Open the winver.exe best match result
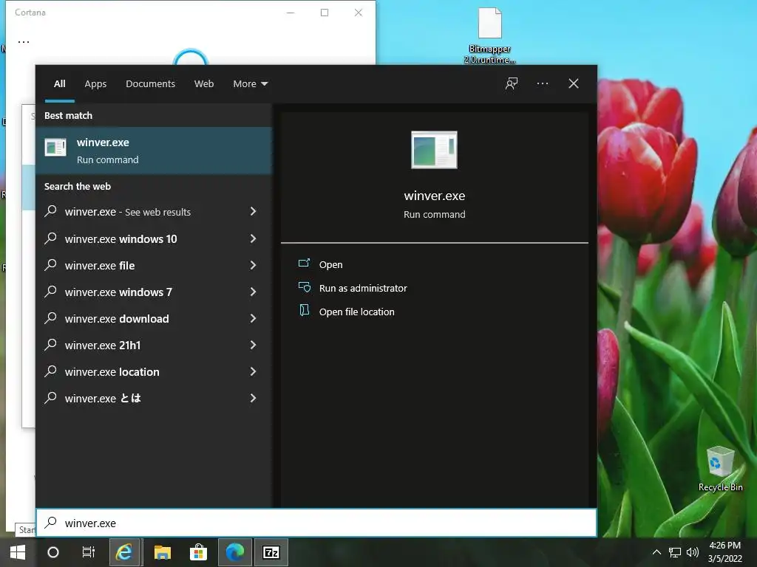757x567 pixels. (x=154, y=151)
